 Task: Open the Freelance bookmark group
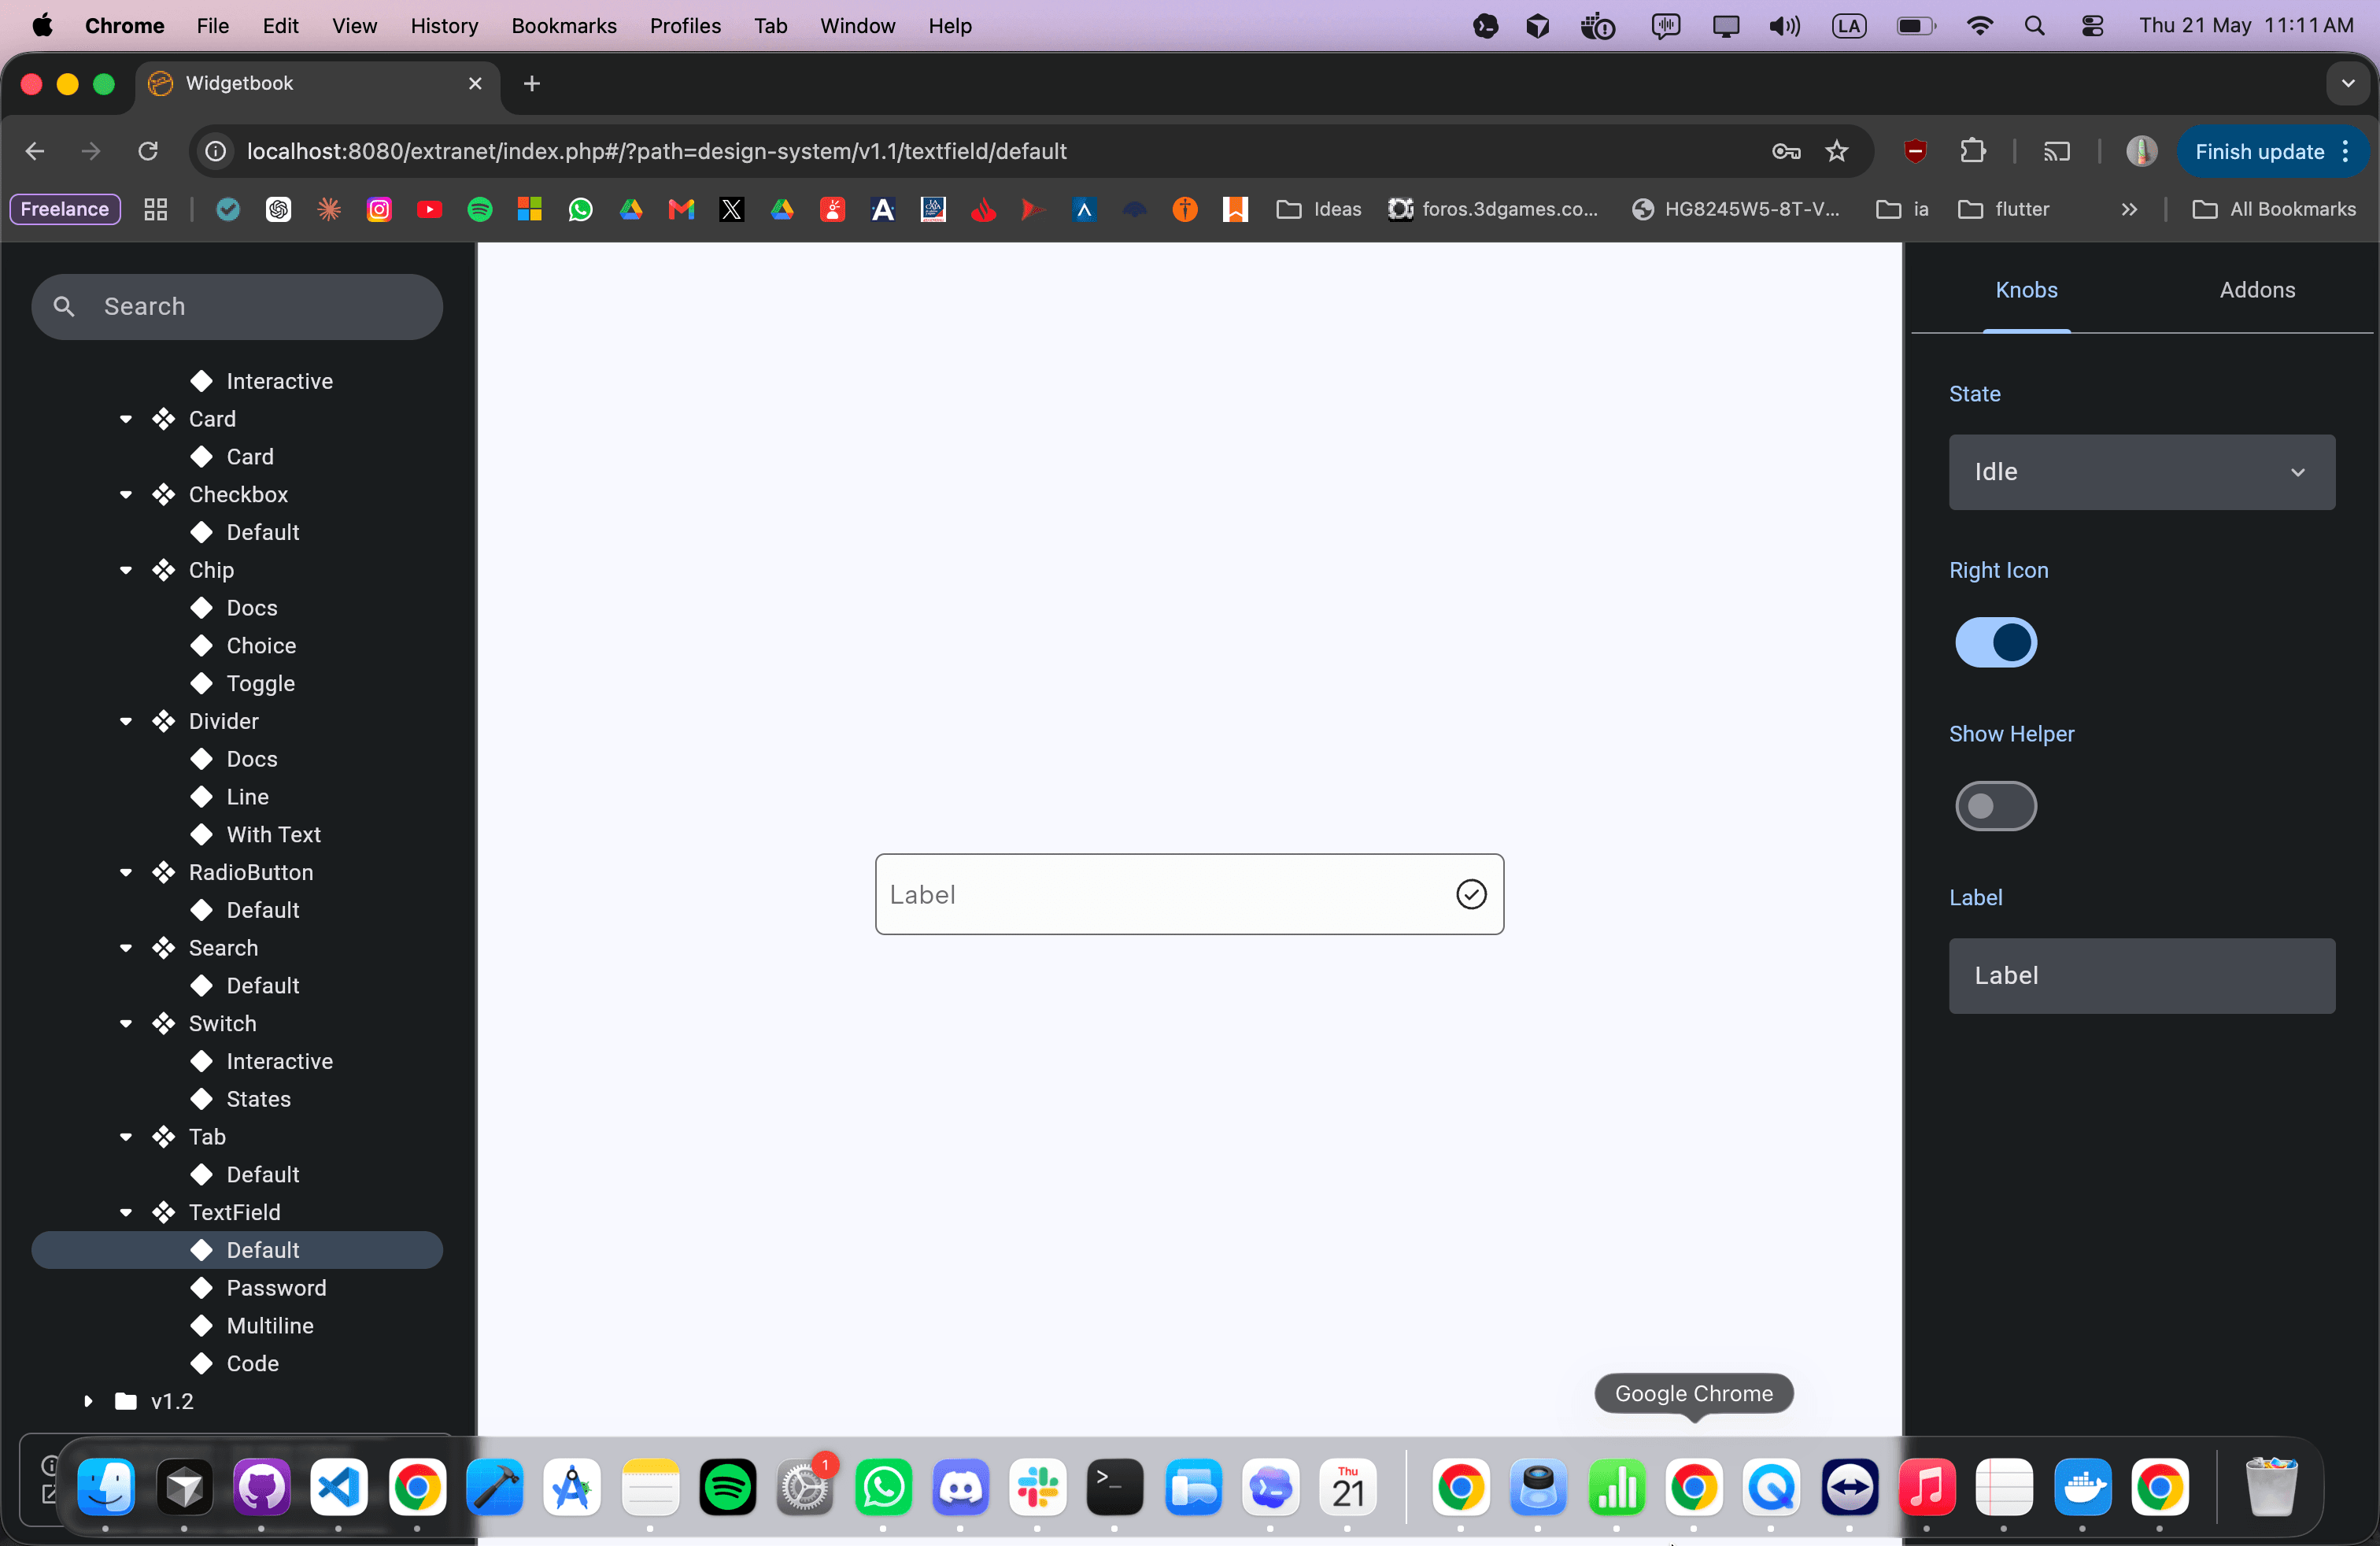coord(65,209)
